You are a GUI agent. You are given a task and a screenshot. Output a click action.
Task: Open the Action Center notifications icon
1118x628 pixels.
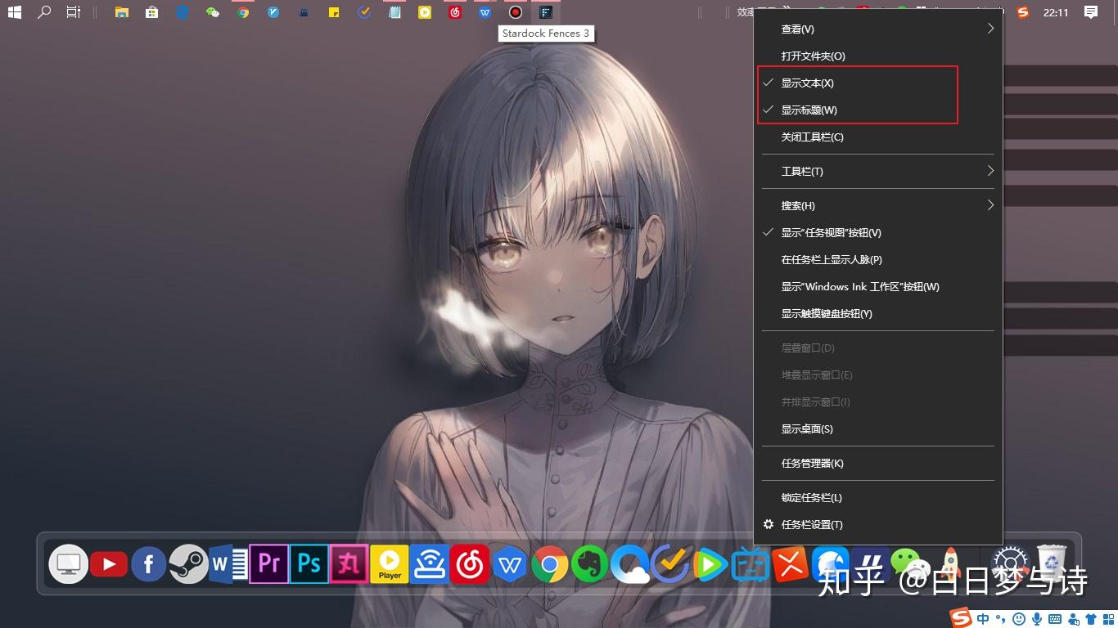(1091, 12)
